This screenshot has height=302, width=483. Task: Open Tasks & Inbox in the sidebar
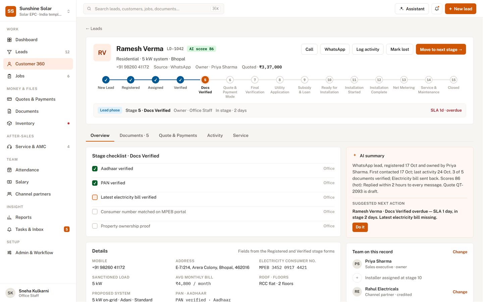(38, 229)
